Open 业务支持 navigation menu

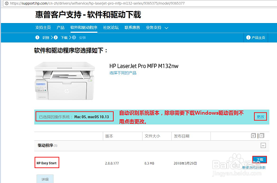coord(154,27)
